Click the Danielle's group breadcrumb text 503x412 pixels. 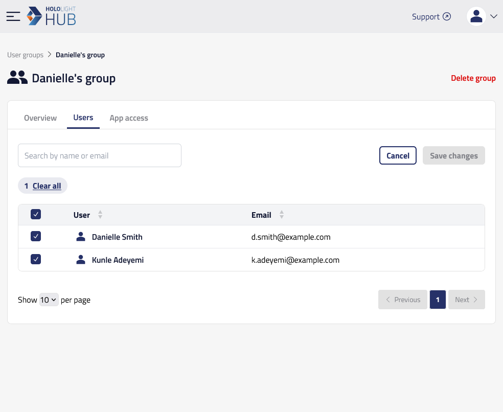click(x=80, y=55)
